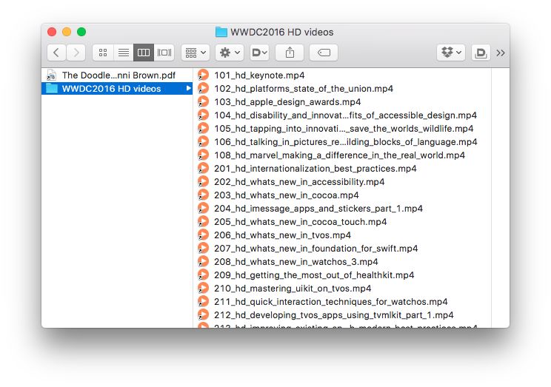Click video icon beside 201_hd_internationalization file

[x=203, y=169]
